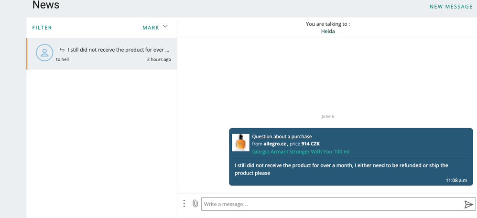The height and width of the screenshot is (218, 477).
Task: Click the user avatar in the conversation list
Action: coord(44,53)
